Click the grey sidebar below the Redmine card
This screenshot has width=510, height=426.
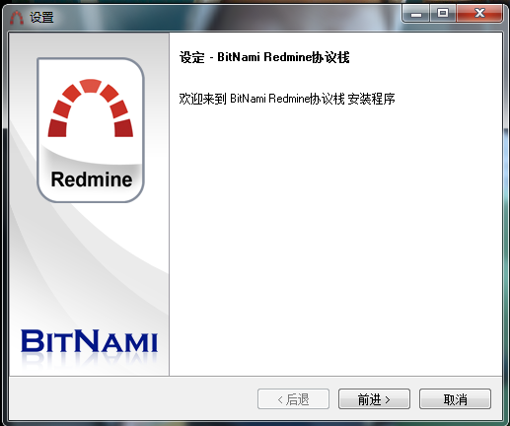pos(89,263)
